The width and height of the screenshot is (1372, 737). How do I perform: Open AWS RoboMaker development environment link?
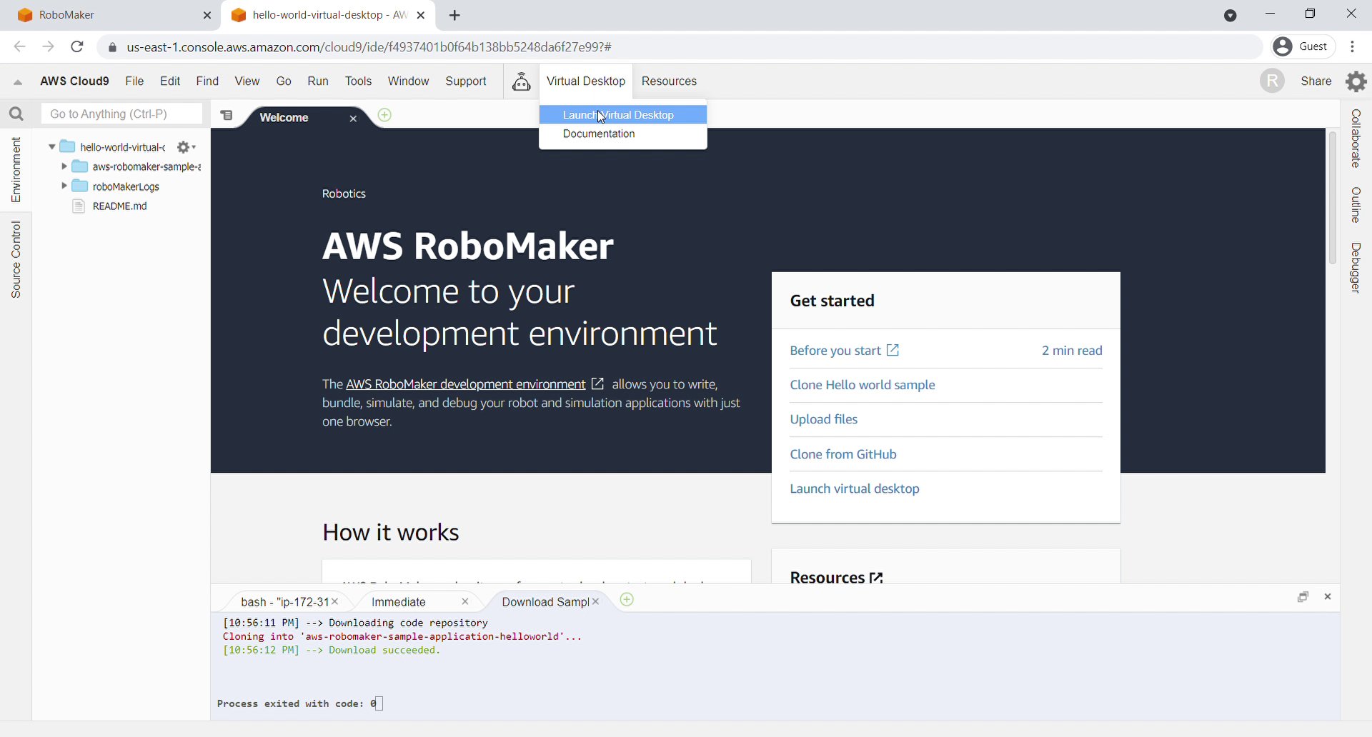[x=466, y=384]
